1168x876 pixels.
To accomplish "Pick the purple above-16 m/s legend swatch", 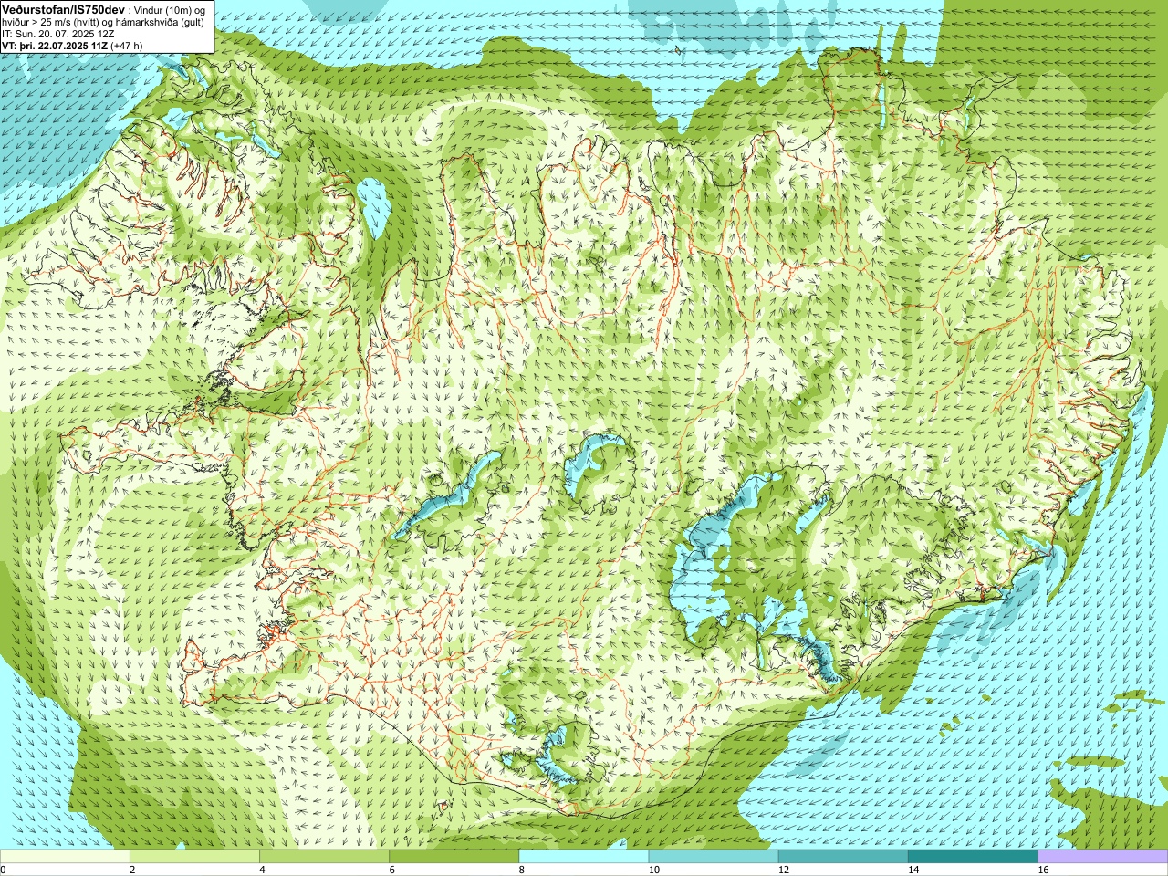I will [1103, 857].
